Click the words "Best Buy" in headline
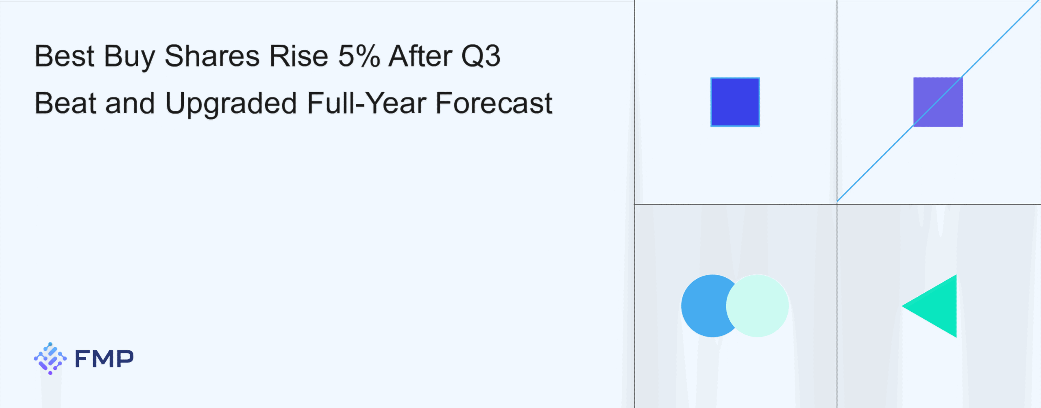Viewport: 1041px width, 408px height. (95, 56)
